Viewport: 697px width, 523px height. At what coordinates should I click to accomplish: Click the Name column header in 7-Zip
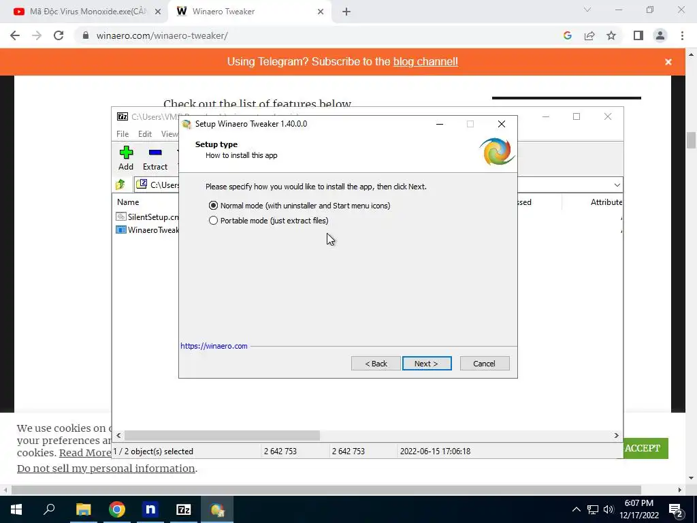tap(128, 202)
